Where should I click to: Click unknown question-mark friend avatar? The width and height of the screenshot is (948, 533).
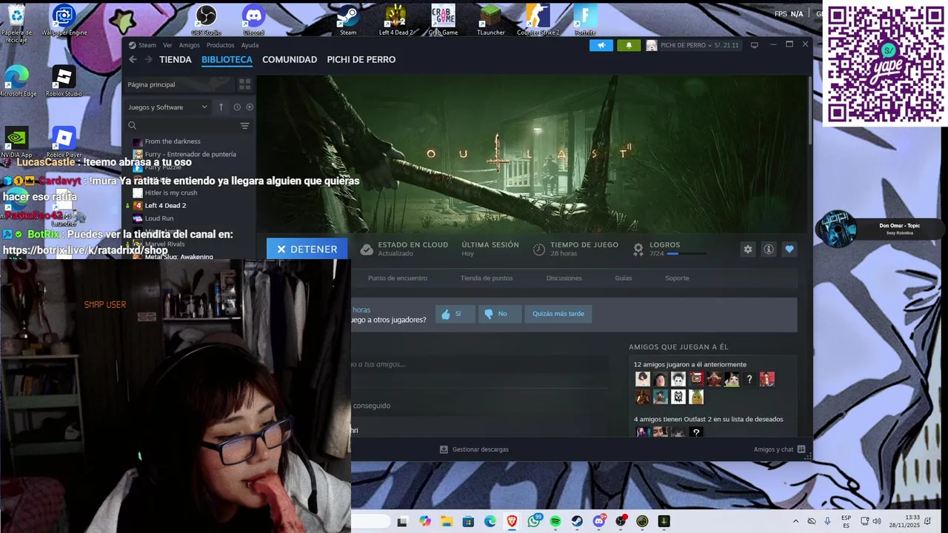tap(749, 379)
